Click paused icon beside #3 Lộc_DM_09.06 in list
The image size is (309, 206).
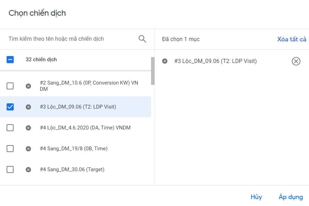29,107
